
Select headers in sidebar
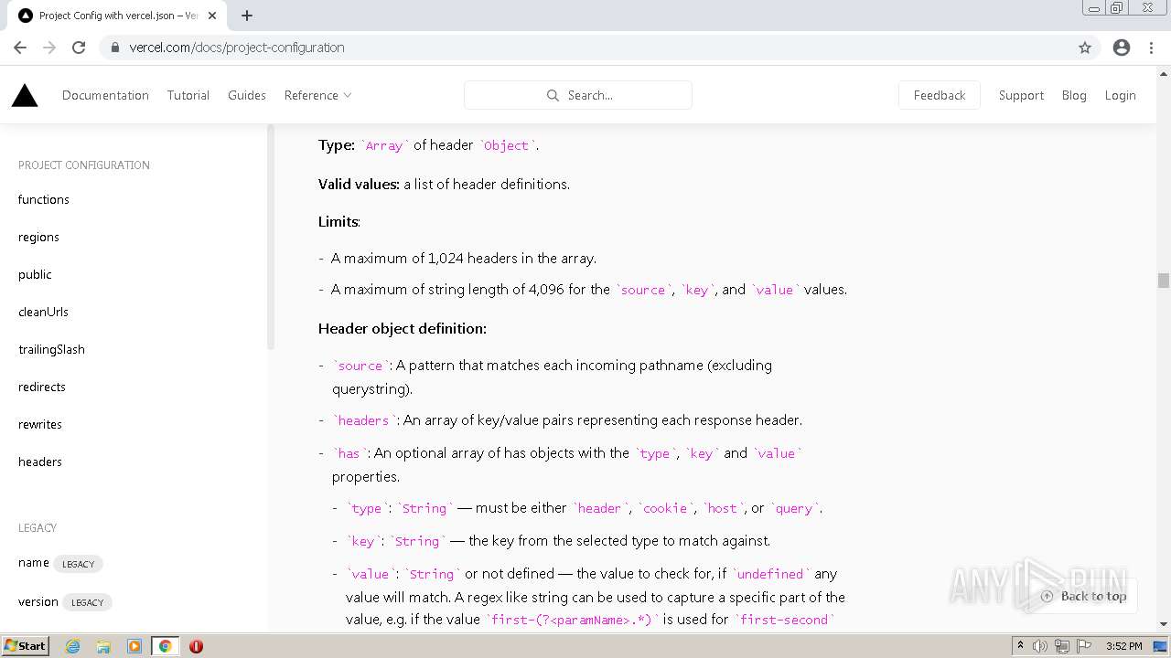[40, 462]
